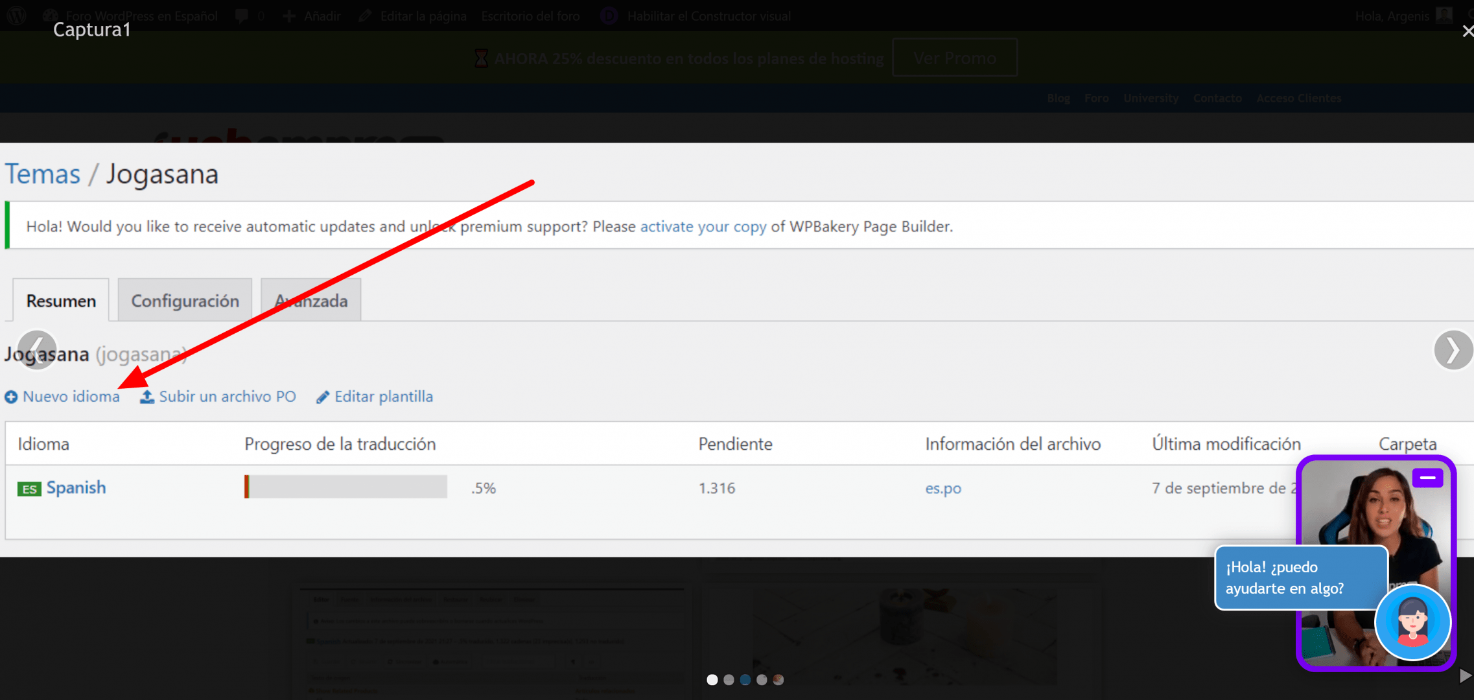Click the Pendiente column header
This screenshot has height=700, width=1474.
click(x=736, y=444)
